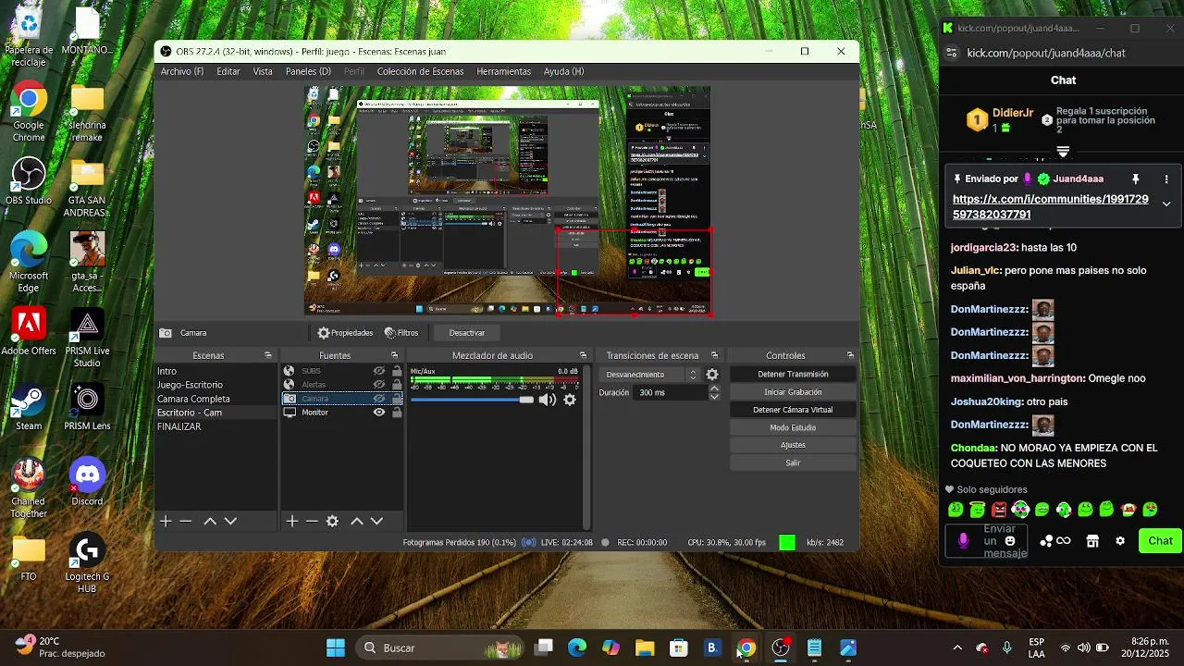The height and width of the screenshot is (666, 1184).
Task: Expand the pinned message chevron in Kick chat
Action: [x=1166, y=203]
